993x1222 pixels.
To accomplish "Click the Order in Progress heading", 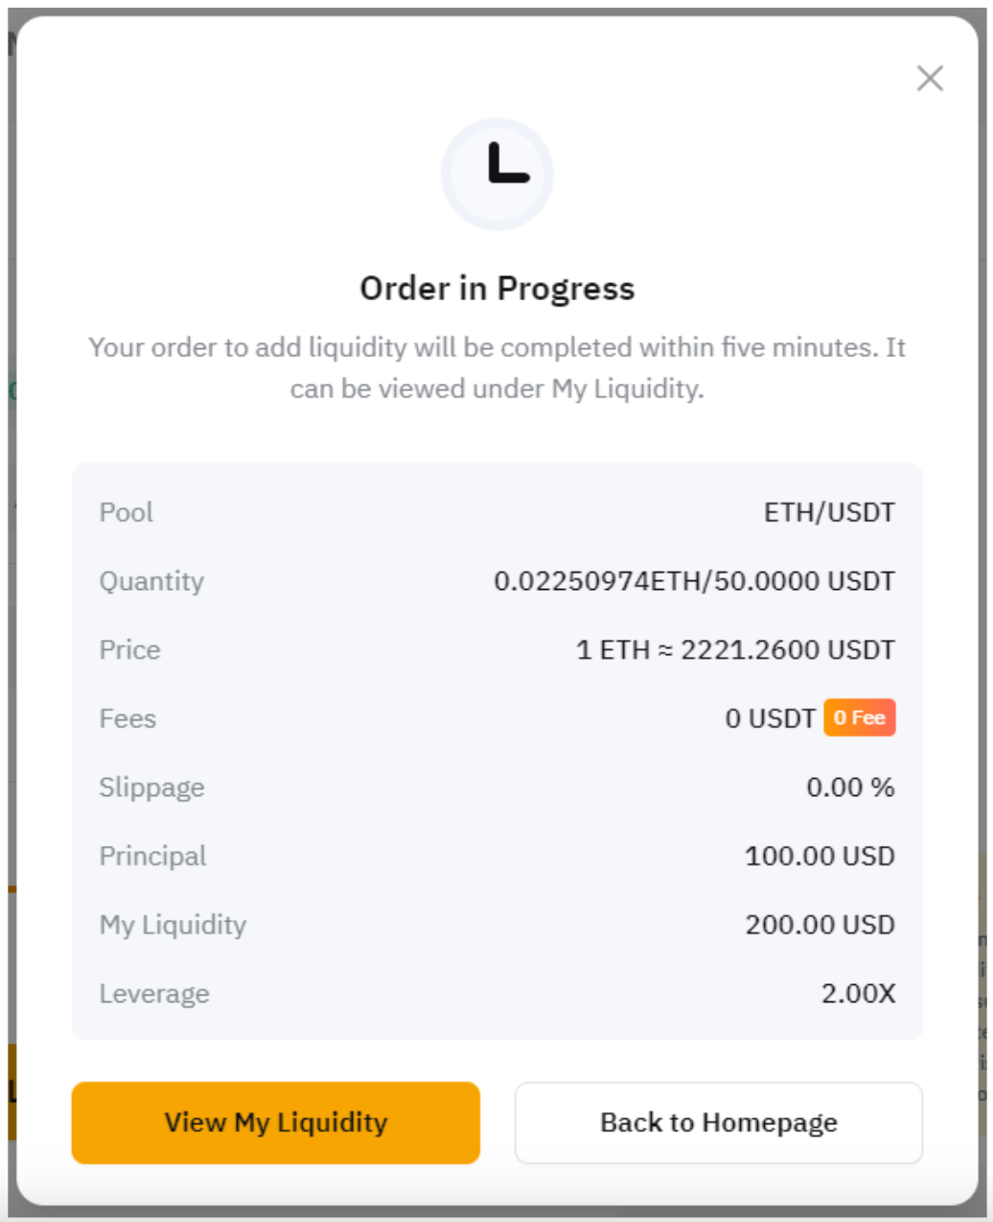I will coord(496,289).
